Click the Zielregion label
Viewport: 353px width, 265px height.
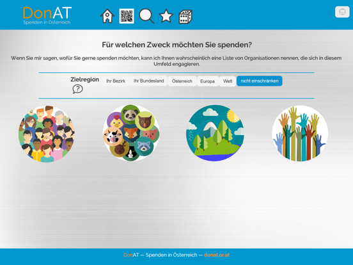point(84,79)
